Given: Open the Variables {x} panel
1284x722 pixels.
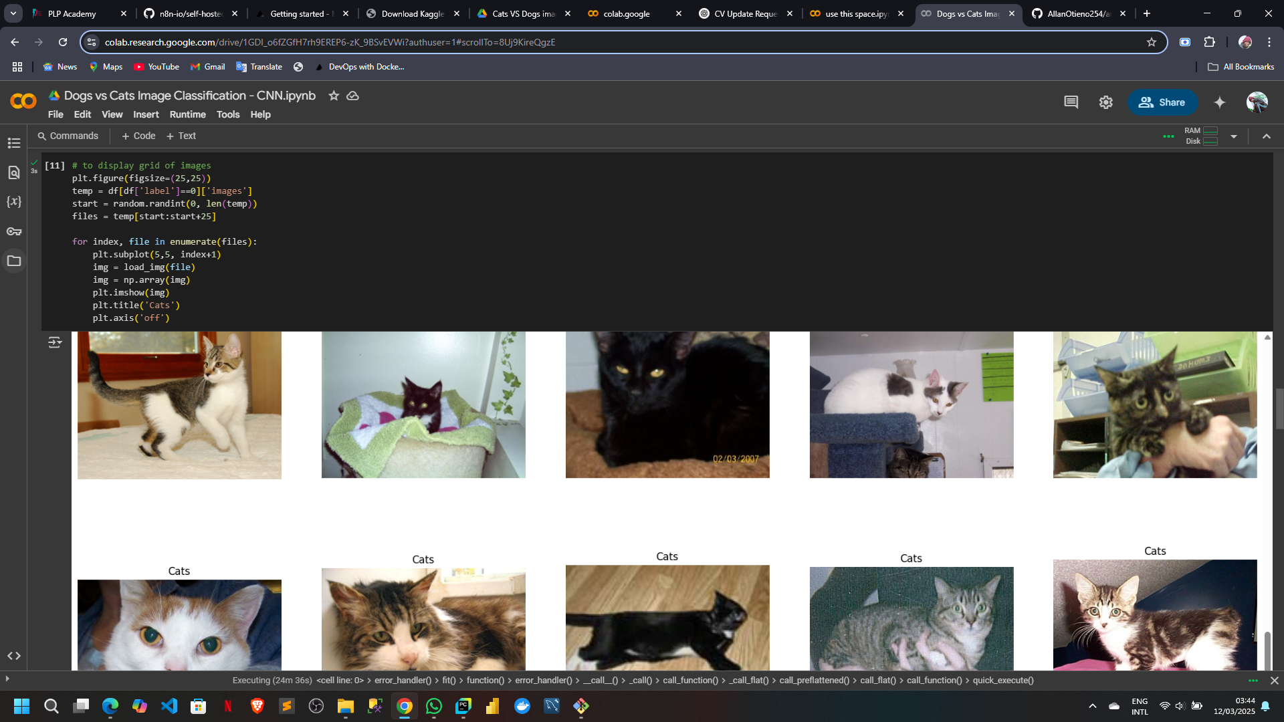Looking at the screenshot, I should click(x=14, y=202).
